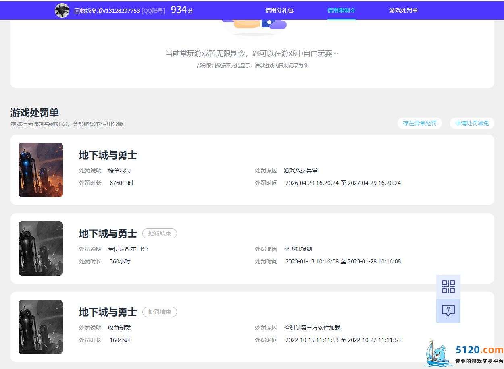Select the 8760小时 penalty game thumbnail
This screenshot has height=369, width=504.
(x=41, y=170)
